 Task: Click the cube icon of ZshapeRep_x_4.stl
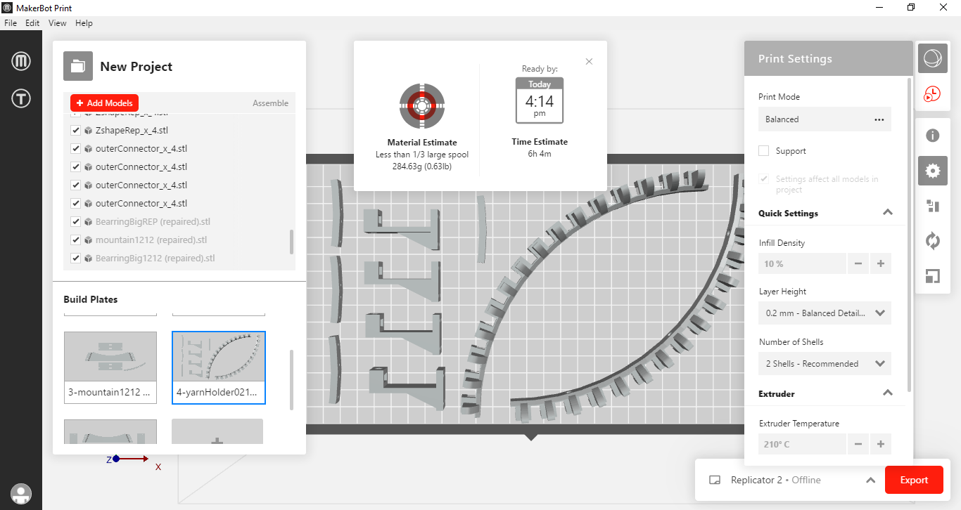coord(89,130)
